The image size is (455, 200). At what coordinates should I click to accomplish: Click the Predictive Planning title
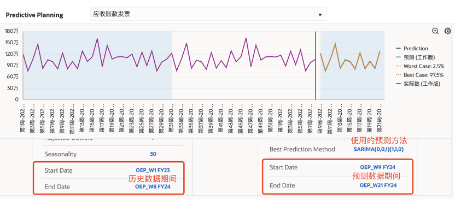point(34,15)
